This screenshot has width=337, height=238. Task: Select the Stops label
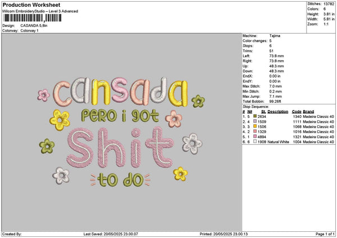pos(248,46)
